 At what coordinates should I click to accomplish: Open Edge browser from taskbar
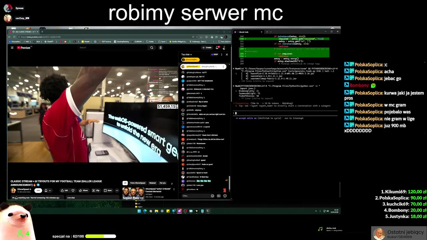pyautogui.click(x=145, y=211)
